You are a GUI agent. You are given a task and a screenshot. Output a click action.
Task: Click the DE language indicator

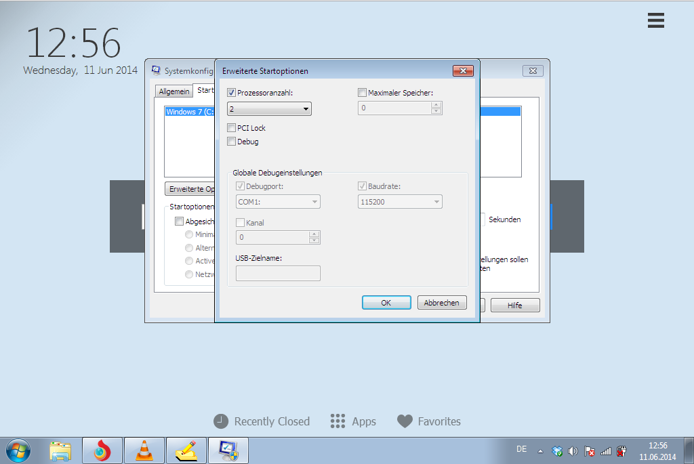521,449
